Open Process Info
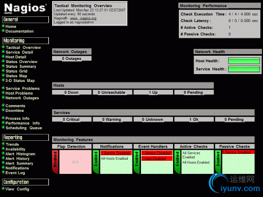Image resolution: width=263 pixels, height=197 pixels. pos(17,118)
